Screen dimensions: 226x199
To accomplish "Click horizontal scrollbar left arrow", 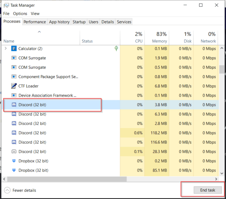I will (4, 179).
